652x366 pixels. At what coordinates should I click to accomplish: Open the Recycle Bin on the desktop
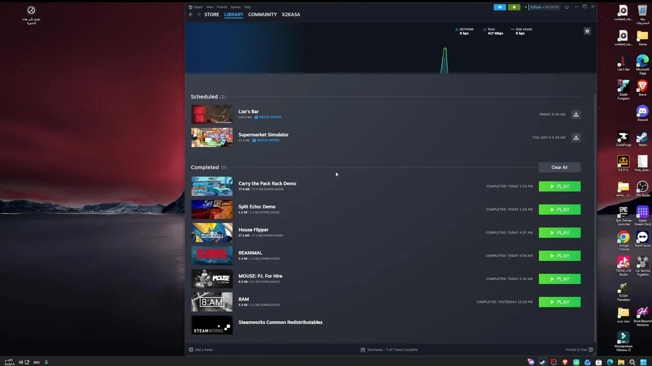[642, 14]
